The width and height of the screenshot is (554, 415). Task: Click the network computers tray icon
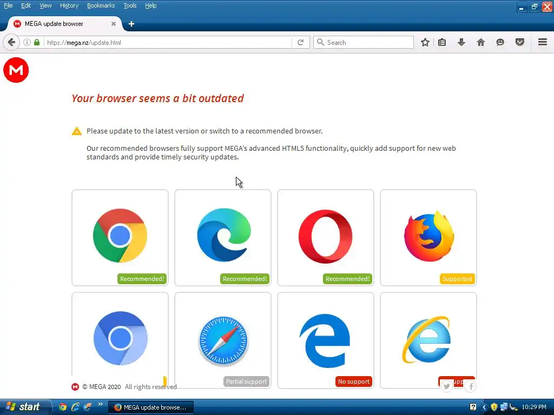point(504,407)
